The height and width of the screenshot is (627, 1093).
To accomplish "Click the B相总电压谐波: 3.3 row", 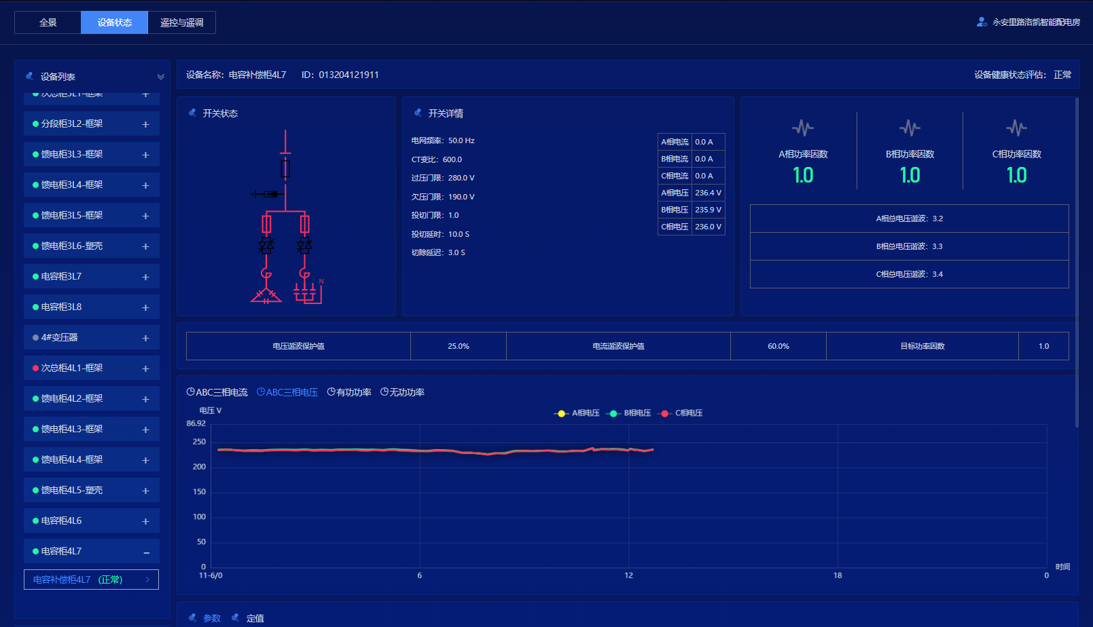I will 910,246.
